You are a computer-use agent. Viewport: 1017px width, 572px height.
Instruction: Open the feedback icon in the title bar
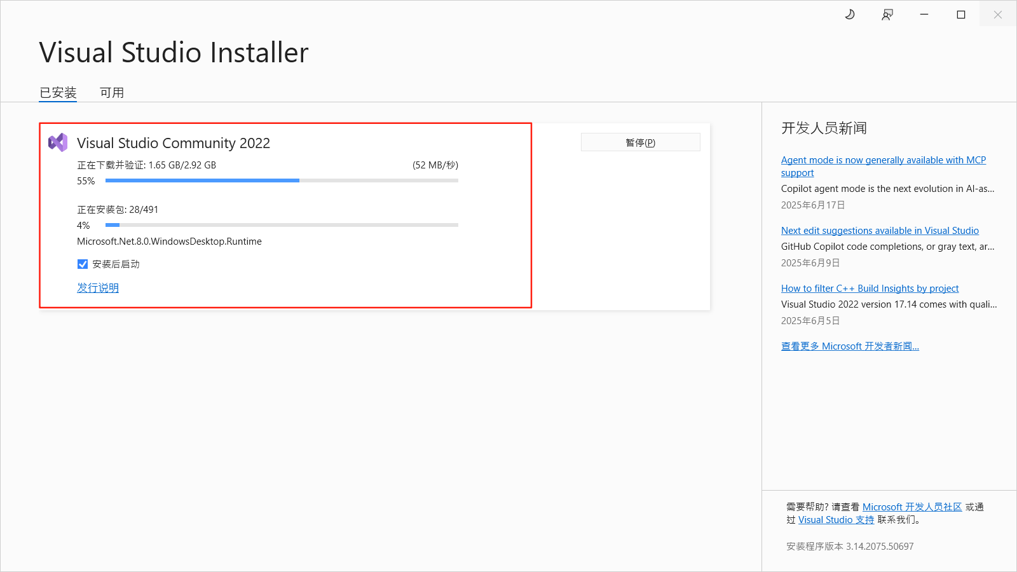pyautogui.click(x=887, y=14)
